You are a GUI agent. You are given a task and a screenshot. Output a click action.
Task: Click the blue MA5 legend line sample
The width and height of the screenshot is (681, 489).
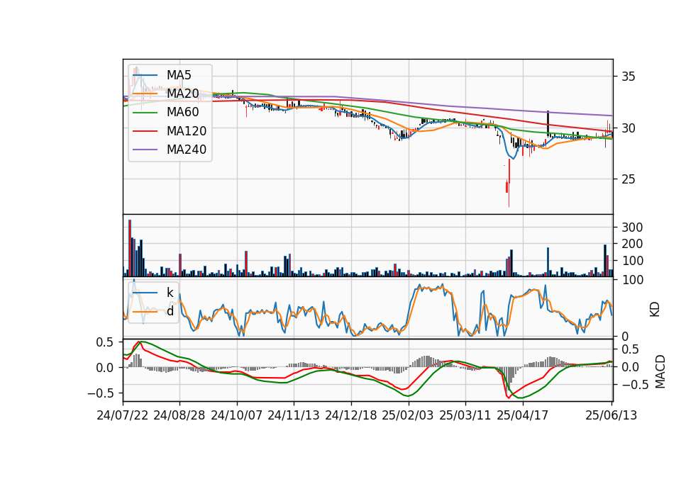click(x=145, y=75)
